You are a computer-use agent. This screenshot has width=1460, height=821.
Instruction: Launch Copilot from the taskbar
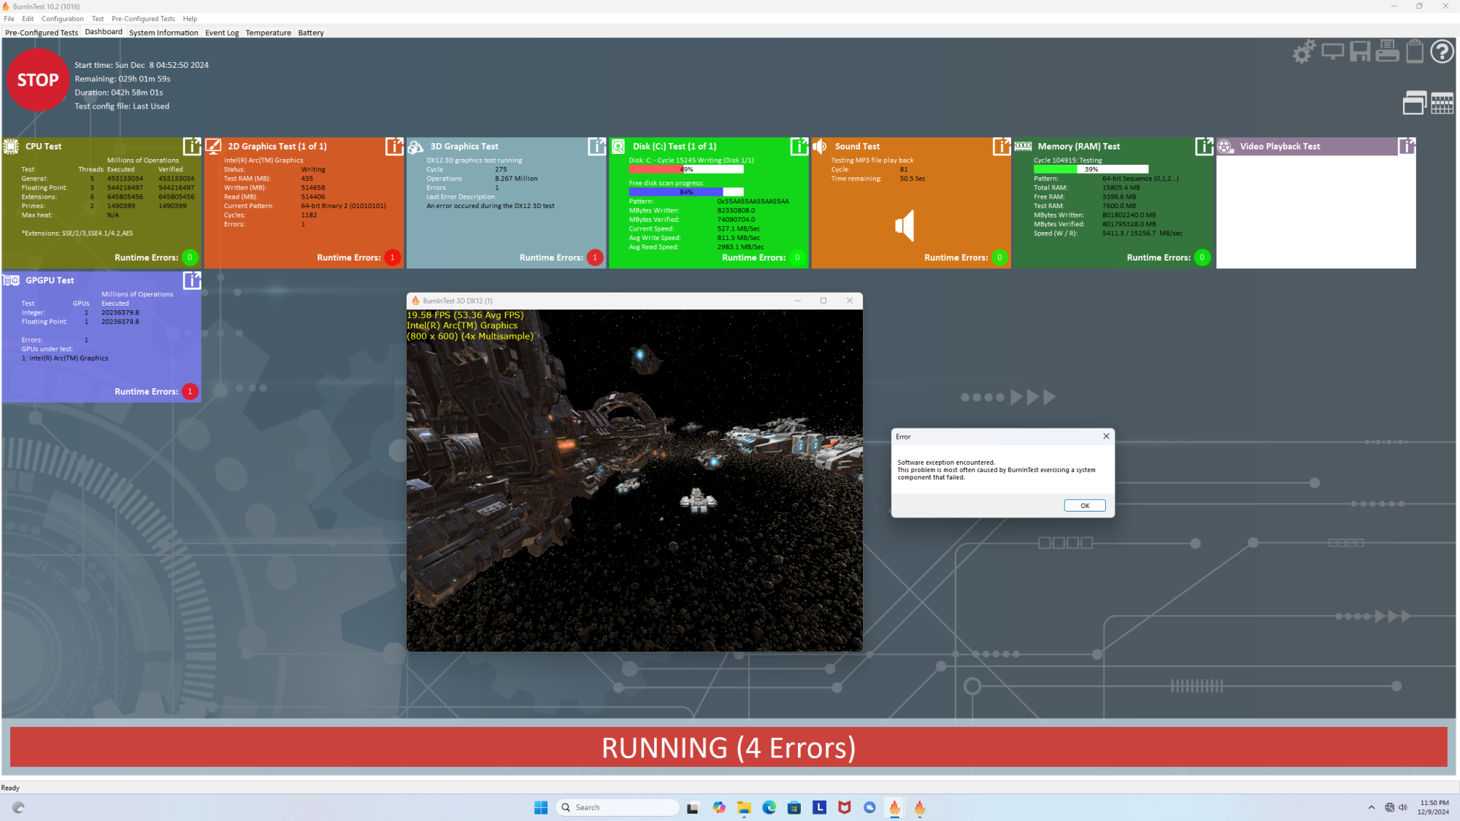(719, 807)
